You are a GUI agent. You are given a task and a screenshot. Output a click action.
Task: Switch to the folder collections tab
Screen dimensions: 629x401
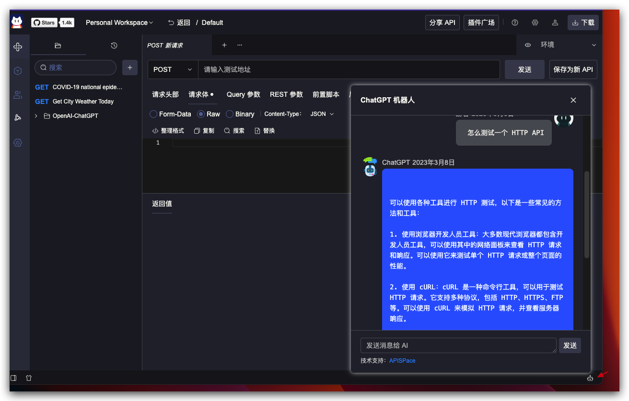(x=58, y=46)
